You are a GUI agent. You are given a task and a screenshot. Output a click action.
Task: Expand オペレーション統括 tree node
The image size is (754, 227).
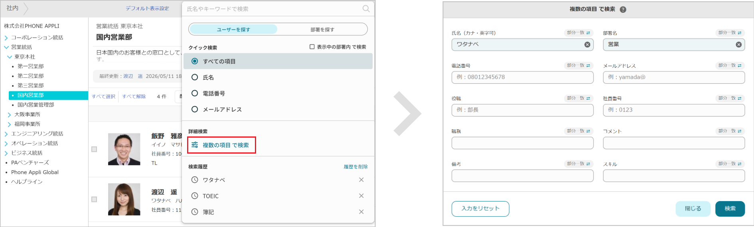6,143
